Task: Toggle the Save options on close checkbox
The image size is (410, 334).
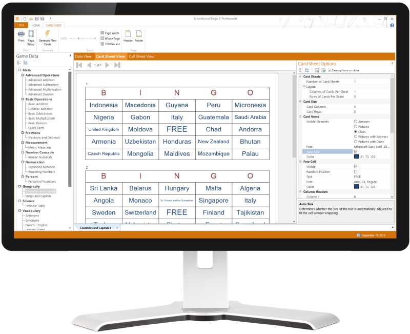Action: point(330,70)
